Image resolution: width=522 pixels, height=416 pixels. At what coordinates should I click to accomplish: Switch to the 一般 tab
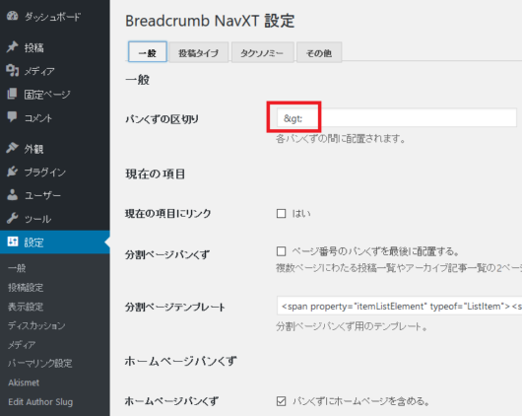(x=148, y=52)
